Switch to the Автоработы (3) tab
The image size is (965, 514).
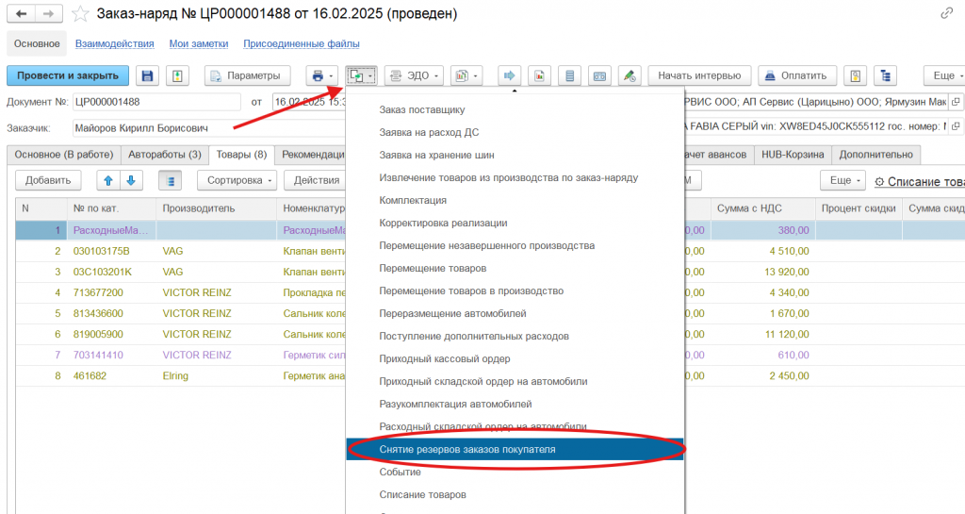tap(166, 155)
